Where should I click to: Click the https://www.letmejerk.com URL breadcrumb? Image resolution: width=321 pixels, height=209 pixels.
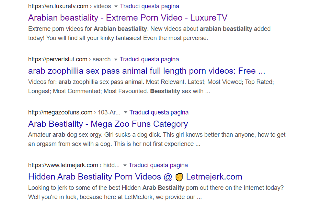pyautogui.click(x=63, y=165)
